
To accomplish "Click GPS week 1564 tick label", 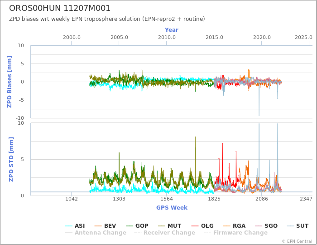I will tap(167, 199).
